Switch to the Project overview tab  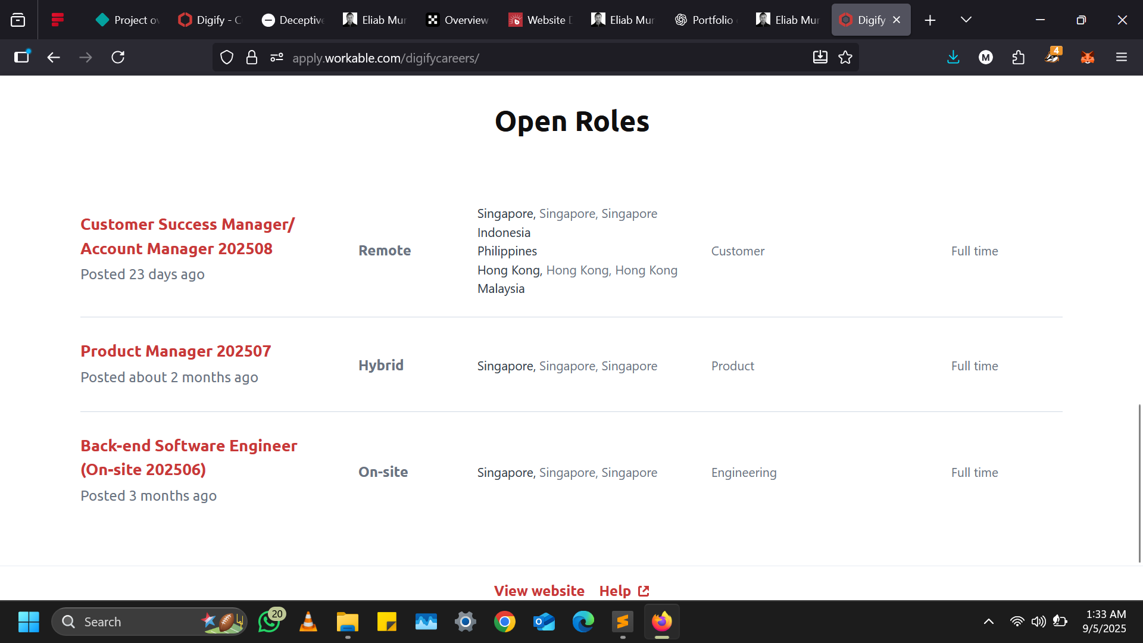click(x=128, y=20)
